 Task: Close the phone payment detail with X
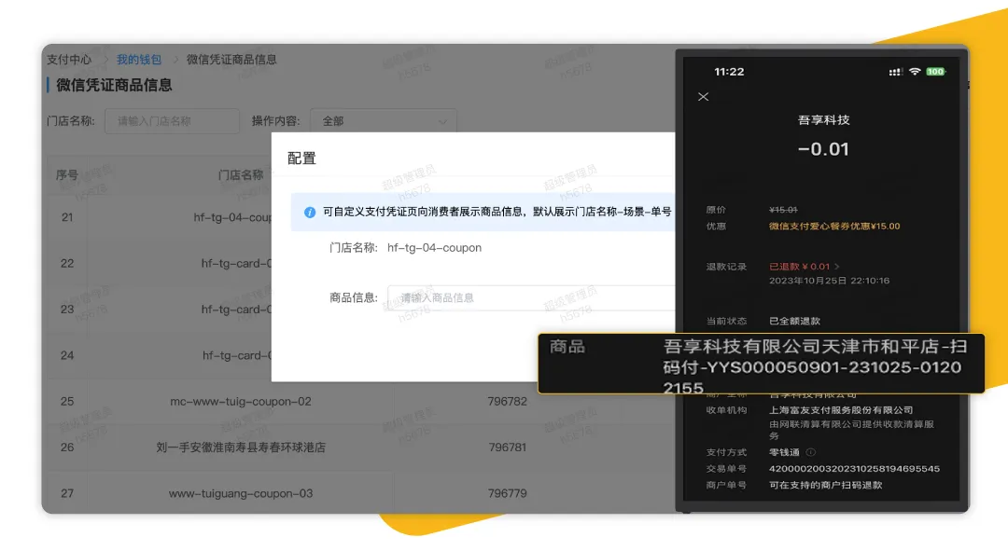(704, 97)
